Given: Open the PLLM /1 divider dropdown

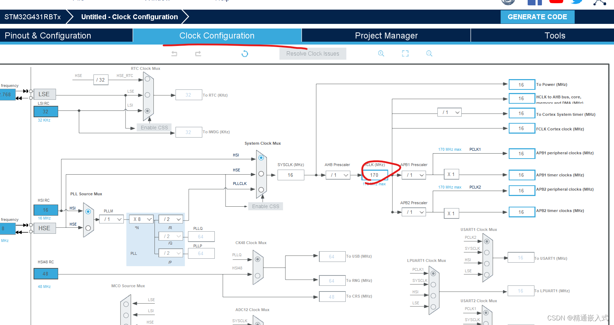Looking at the screenshot, I should click(112, 219).
